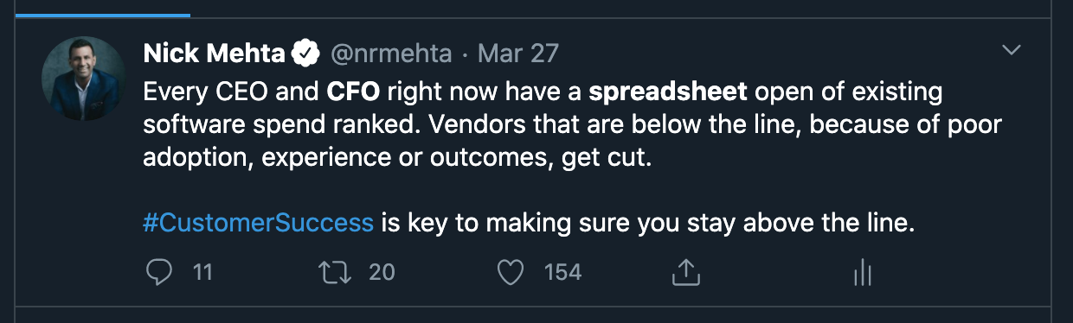This screenshot has height=323, width=1073.
Task: Click the reply count 11
Action: 202,273
